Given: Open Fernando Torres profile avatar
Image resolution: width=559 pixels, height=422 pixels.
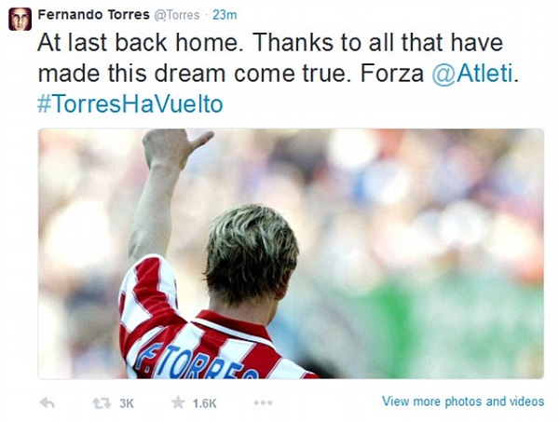Looking at the screenshot, I should pyautogui.click(x=20, y=19).
